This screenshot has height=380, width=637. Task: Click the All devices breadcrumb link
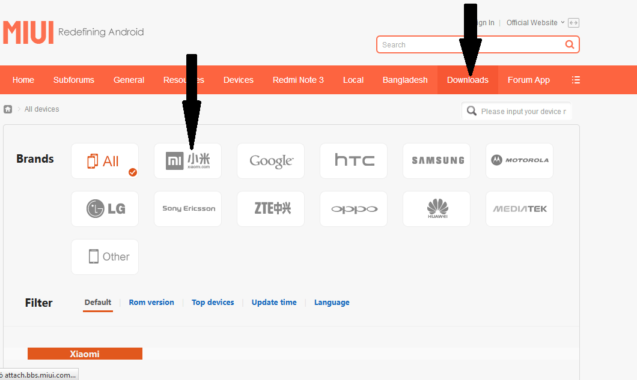click(41, 109)
